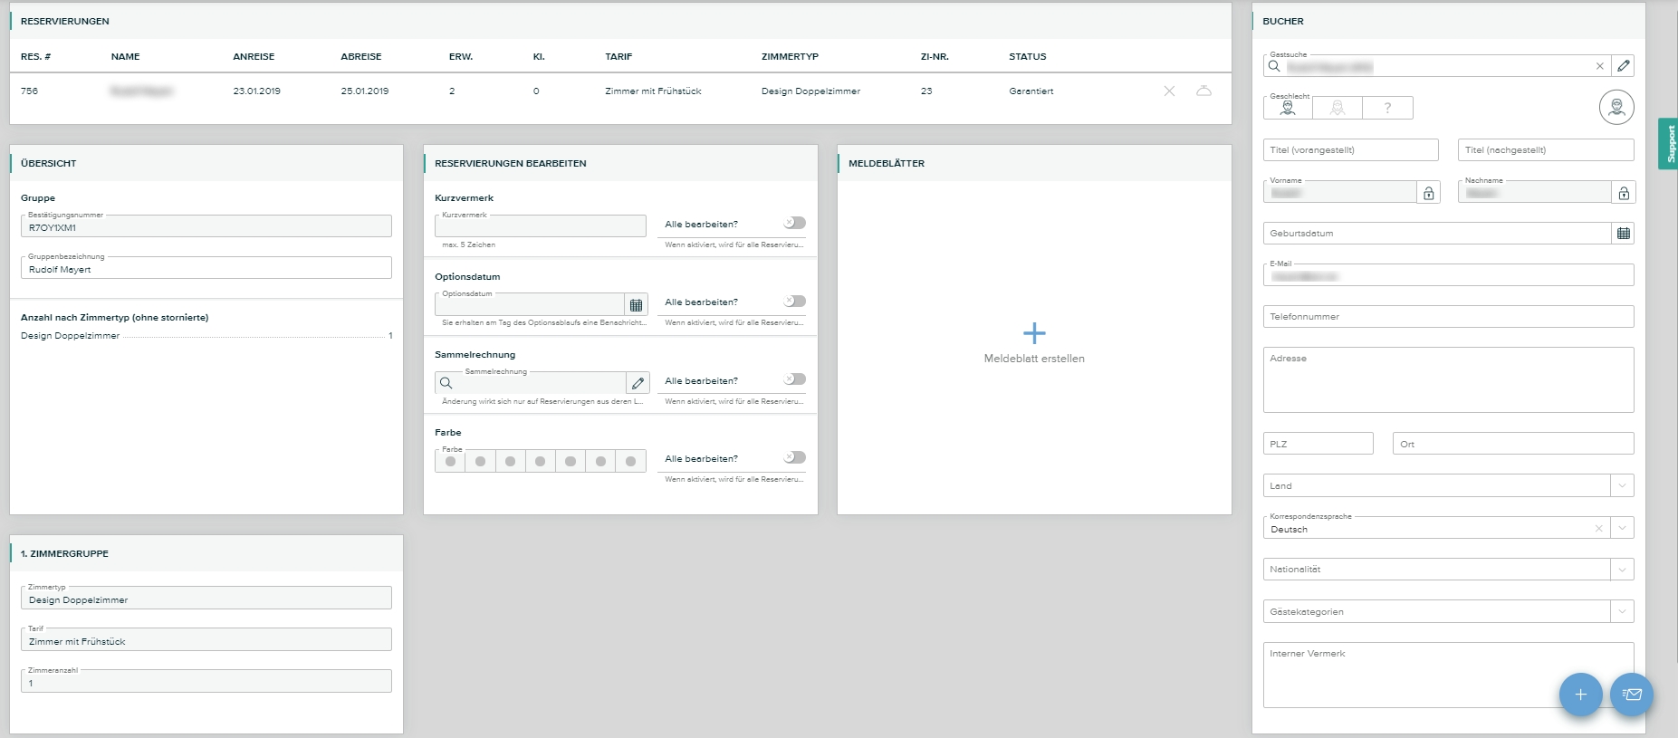1678x738 pixels.
Task: Pick the first Farbe color swatch
Action: 450,462
